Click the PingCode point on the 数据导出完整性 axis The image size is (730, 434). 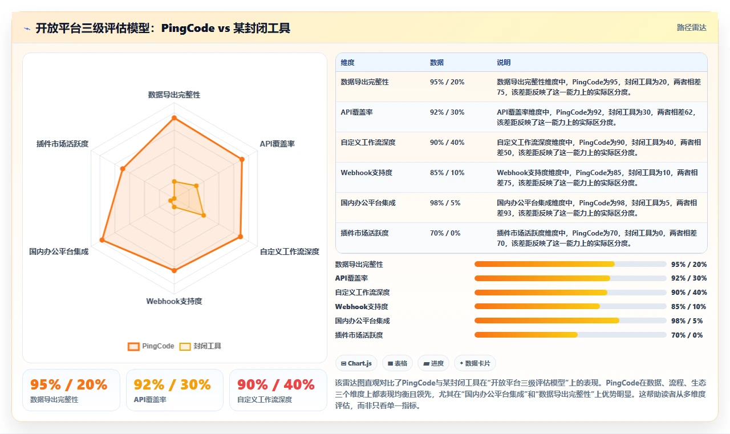pyautogui.click(x=174, y=119)
